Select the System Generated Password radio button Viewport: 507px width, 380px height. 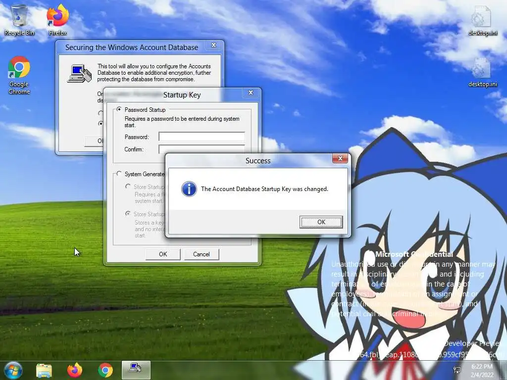pos(119,174)
